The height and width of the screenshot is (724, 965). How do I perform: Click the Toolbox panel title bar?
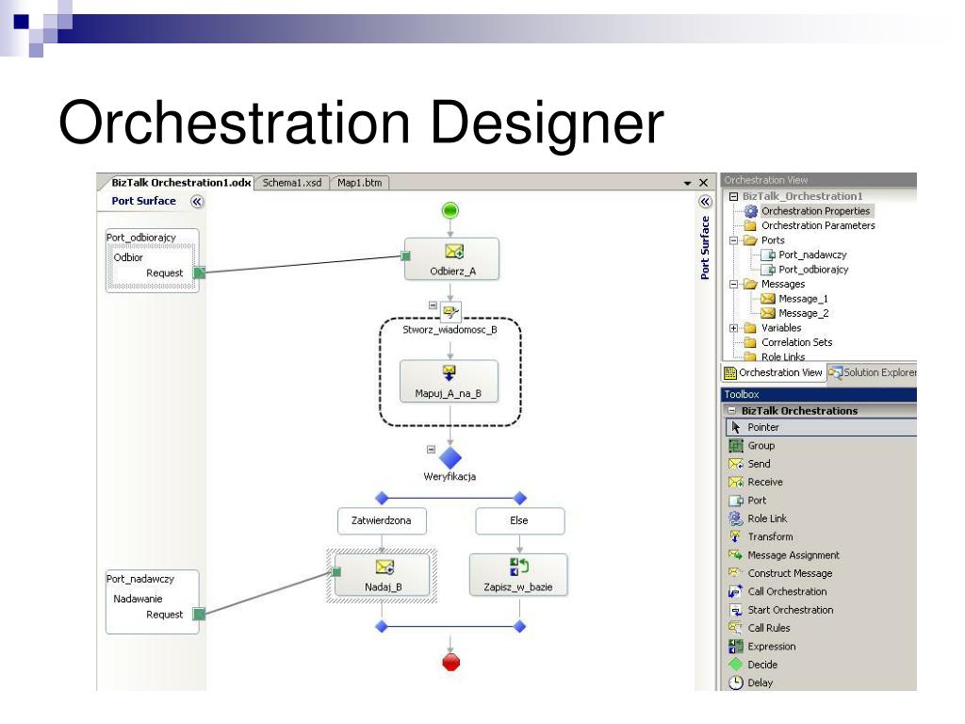(819, 395)
